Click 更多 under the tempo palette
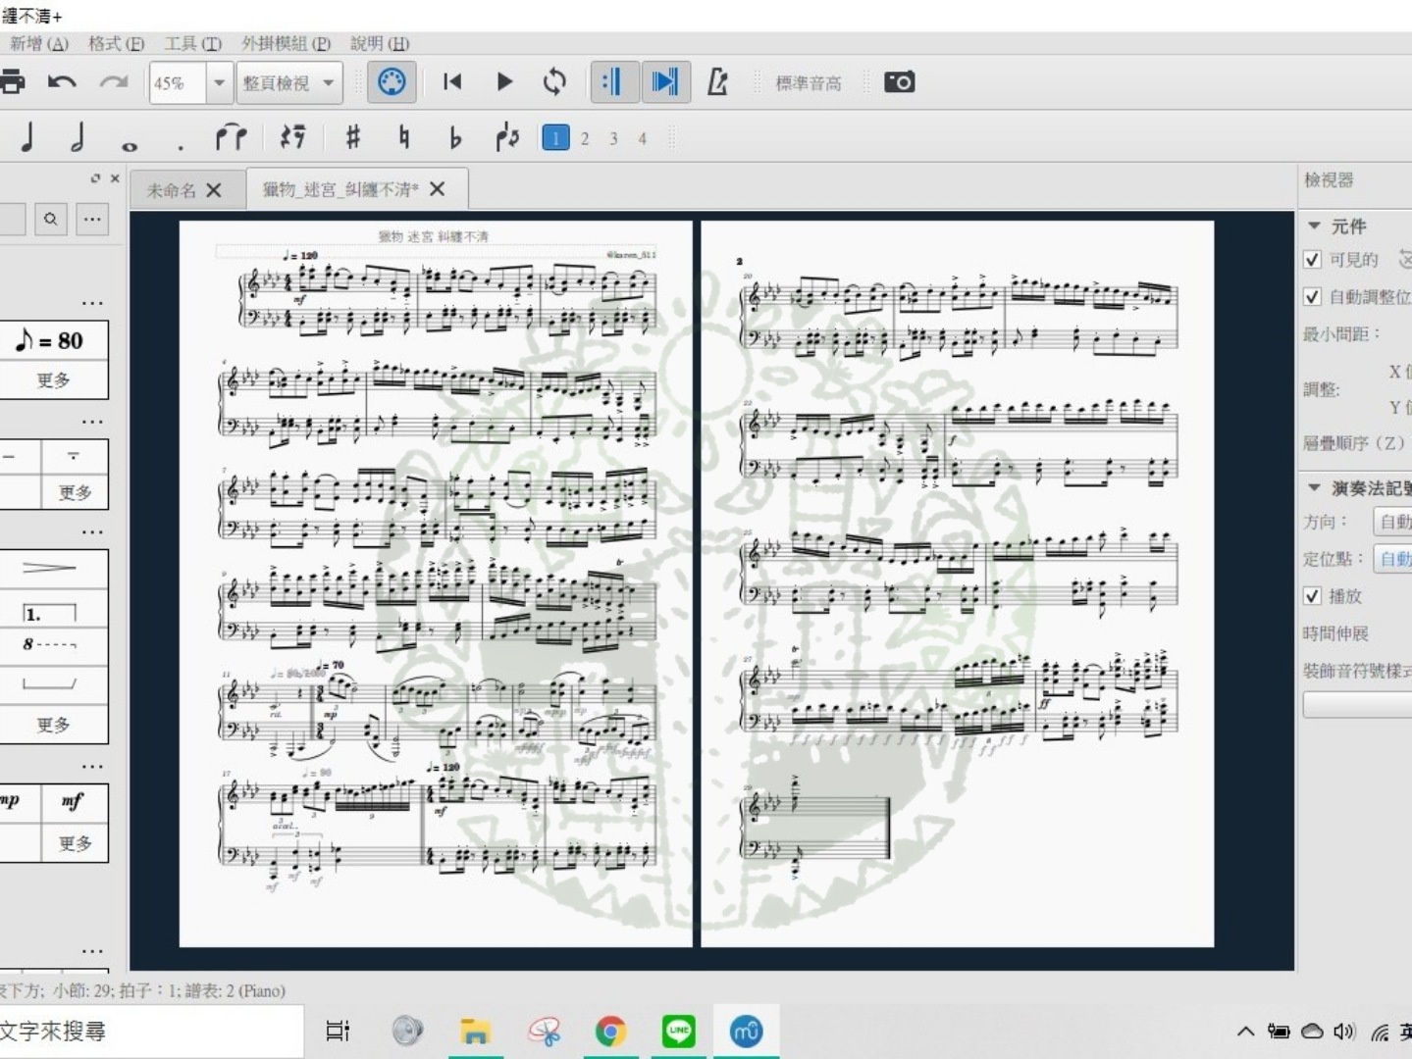1412x1059 pixels. tap(53, 380)
